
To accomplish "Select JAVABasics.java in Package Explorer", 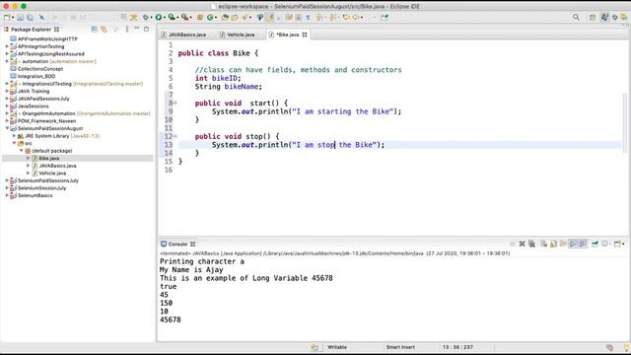I will [57, 166].
